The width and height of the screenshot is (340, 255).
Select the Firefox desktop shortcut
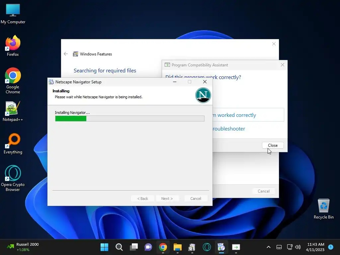click(13, 46)
